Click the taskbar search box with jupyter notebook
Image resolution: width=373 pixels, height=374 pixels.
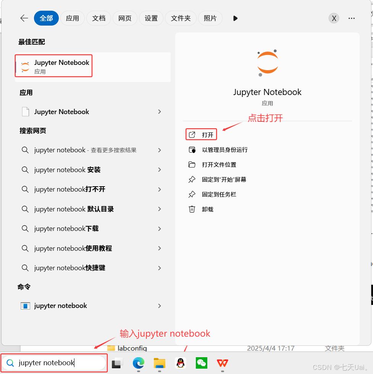pos(54,363)
